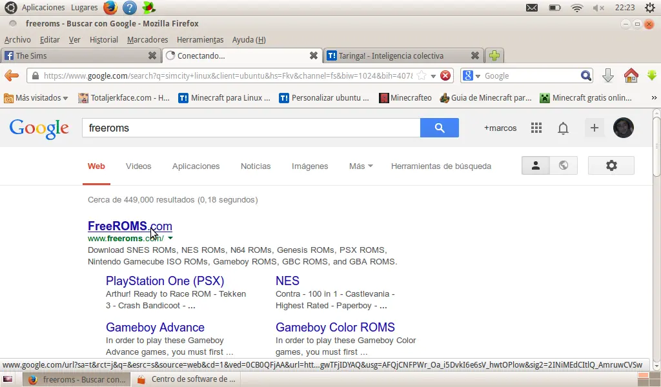The image size is (661, 387).
Task: Stop loading with the red X button
Action: click(x=445, y=76)
